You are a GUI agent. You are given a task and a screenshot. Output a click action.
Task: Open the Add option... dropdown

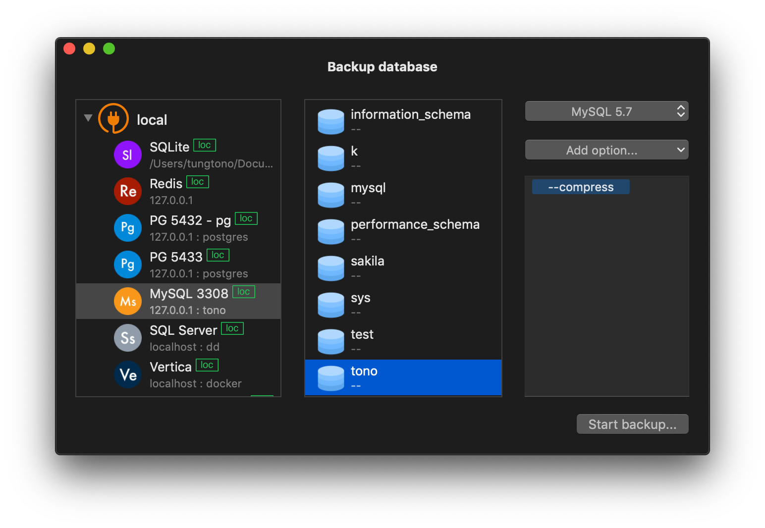607,150
